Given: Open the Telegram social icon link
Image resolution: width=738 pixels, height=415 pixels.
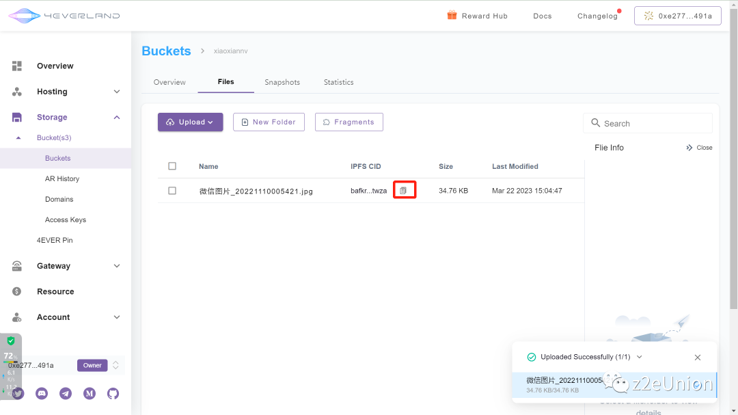Looking at the screenshot, I should (x=66, y=393).
